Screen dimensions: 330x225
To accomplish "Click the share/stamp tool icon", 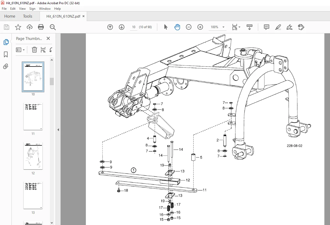I will [x=301, y=27].
